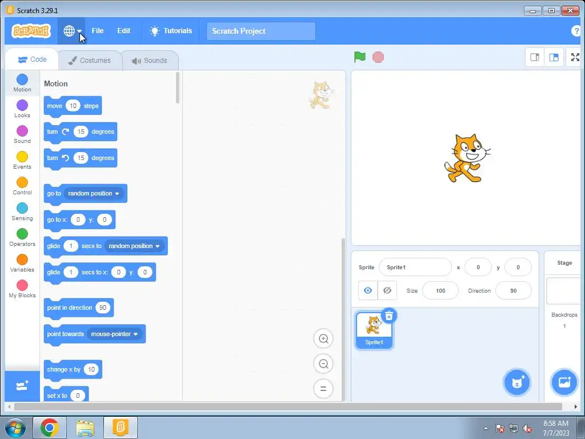
Task: Click x value in go to x y block
Action: 78,219
